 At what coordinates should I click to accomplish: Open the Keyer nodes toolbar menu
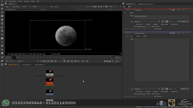(x=2, y=27)
